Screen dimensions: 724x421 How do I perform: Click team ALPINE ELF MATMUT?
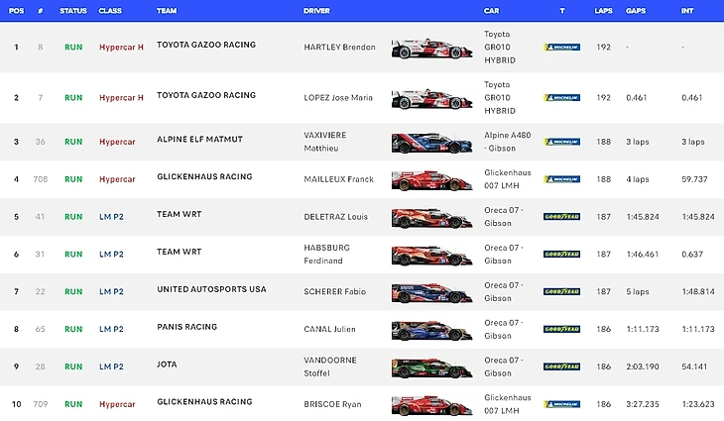[x=199, y=140]
